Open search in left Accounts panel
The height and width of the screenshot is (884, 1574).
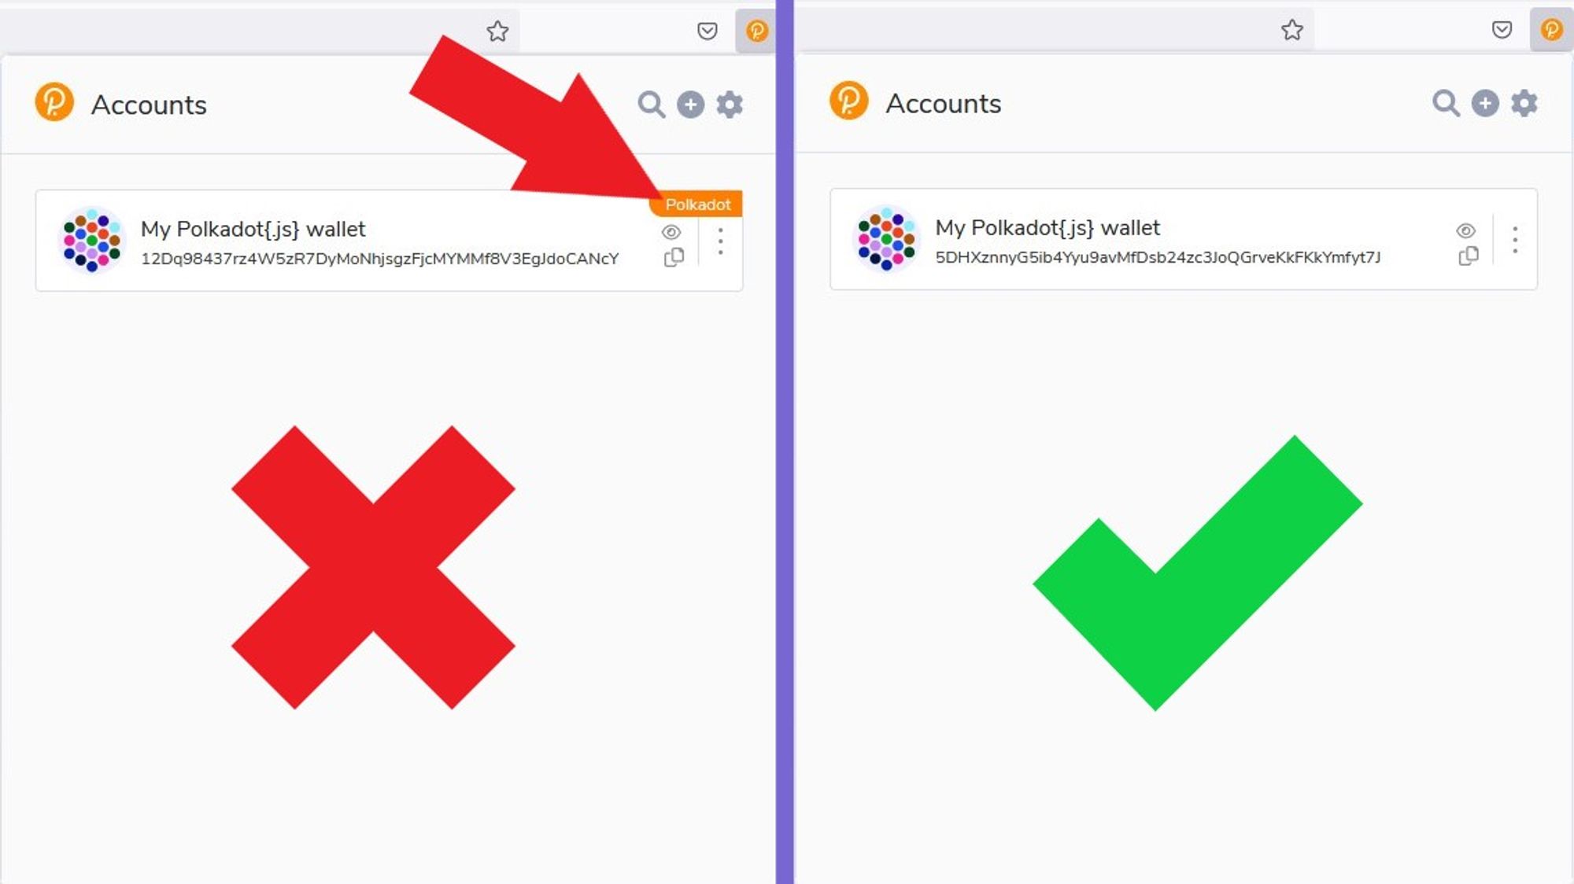(651, 105)
